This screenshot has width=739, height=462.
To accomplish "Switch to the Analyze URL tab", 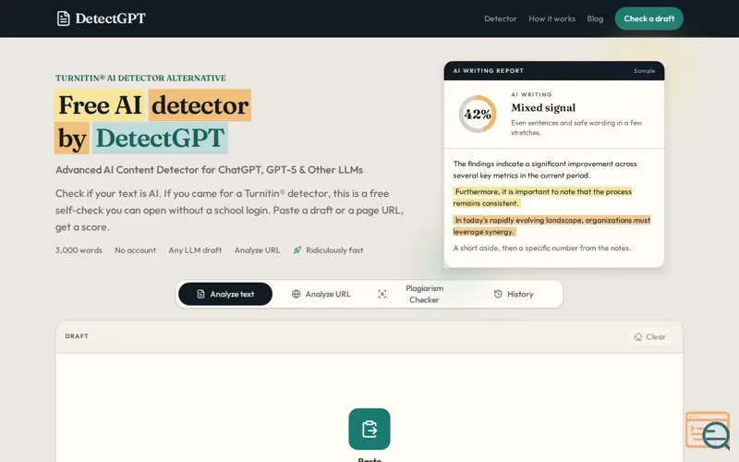I will (x=321, y=294).
